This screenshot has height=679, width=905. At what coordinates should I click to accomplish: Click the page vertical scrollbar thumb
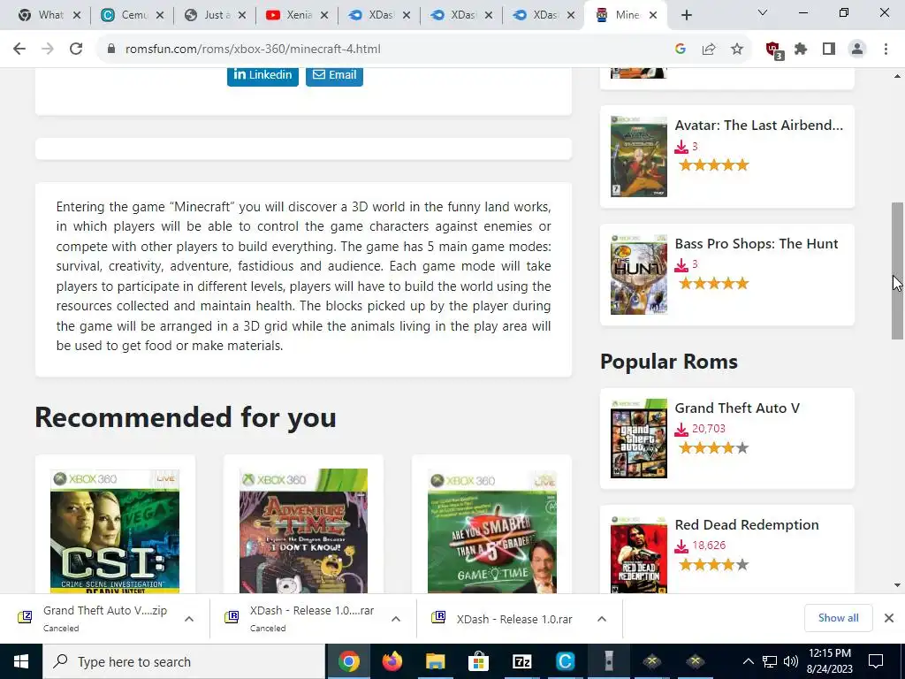tap(898, 271)
